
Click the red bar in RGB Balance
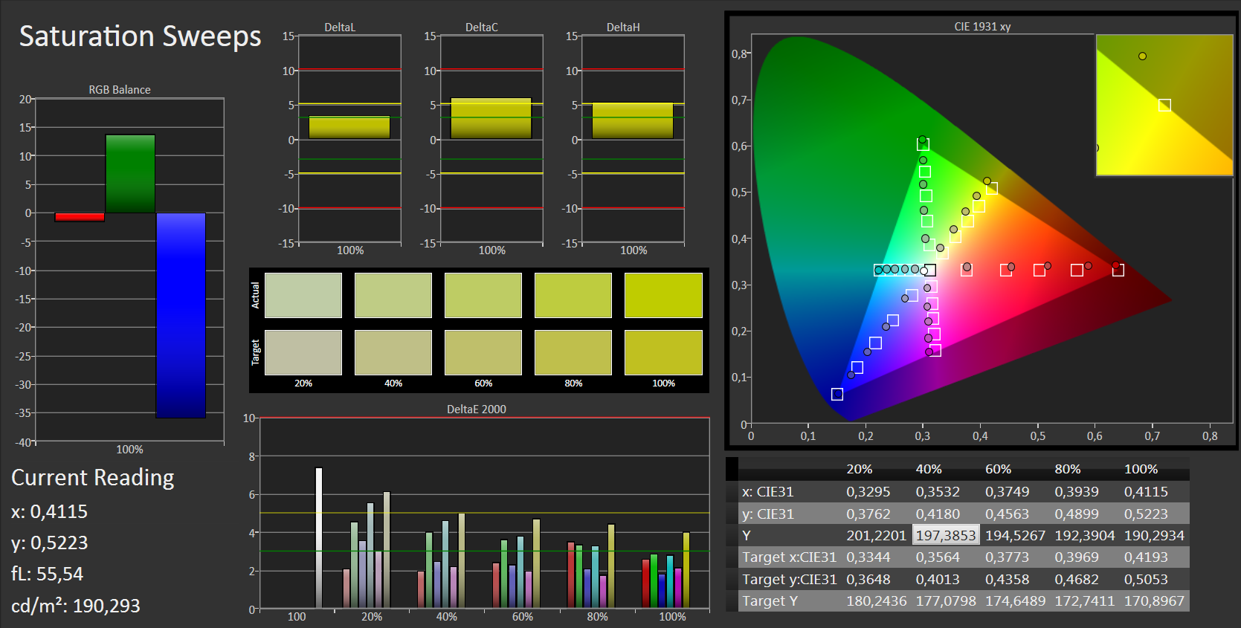[80, 217]
